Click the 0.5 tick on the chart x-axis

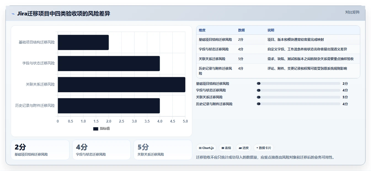click(x=70, y=121)
